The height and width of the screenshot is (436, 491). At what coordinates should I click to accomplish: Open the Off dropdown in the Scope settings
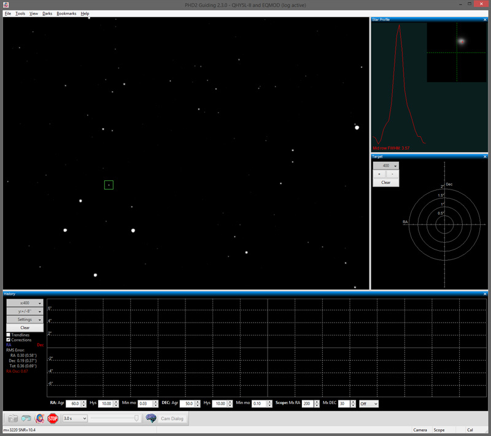368,403
